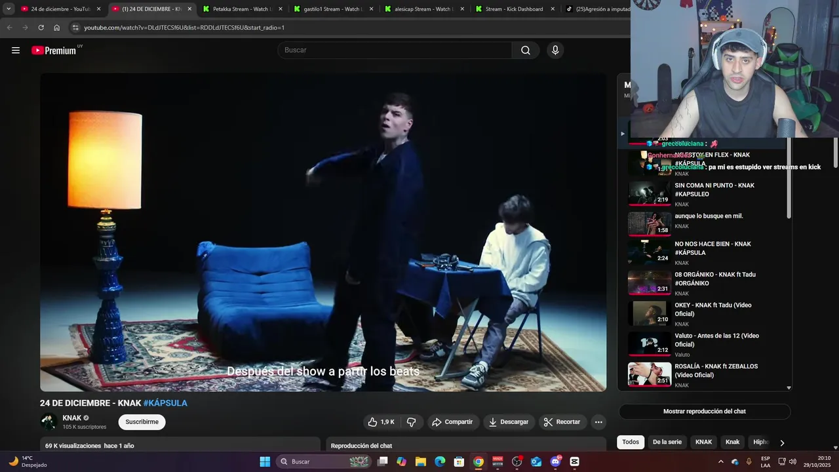Click the Windows taskbar search box
Screen dimensions: 839x472
tap(324, 462)
